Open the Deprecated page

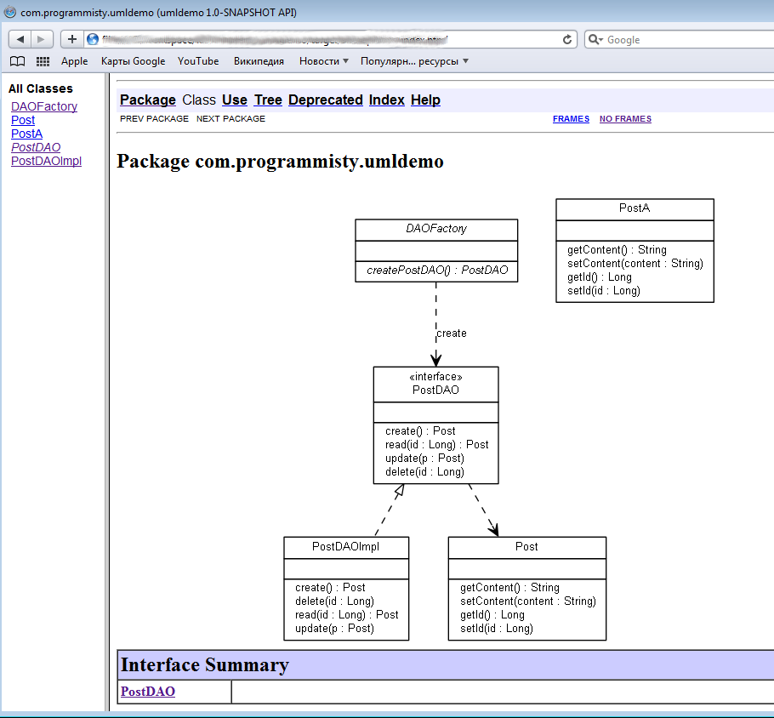tap(325, 100)
